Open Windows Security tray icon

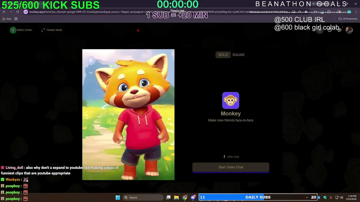(x=325, y=198)
